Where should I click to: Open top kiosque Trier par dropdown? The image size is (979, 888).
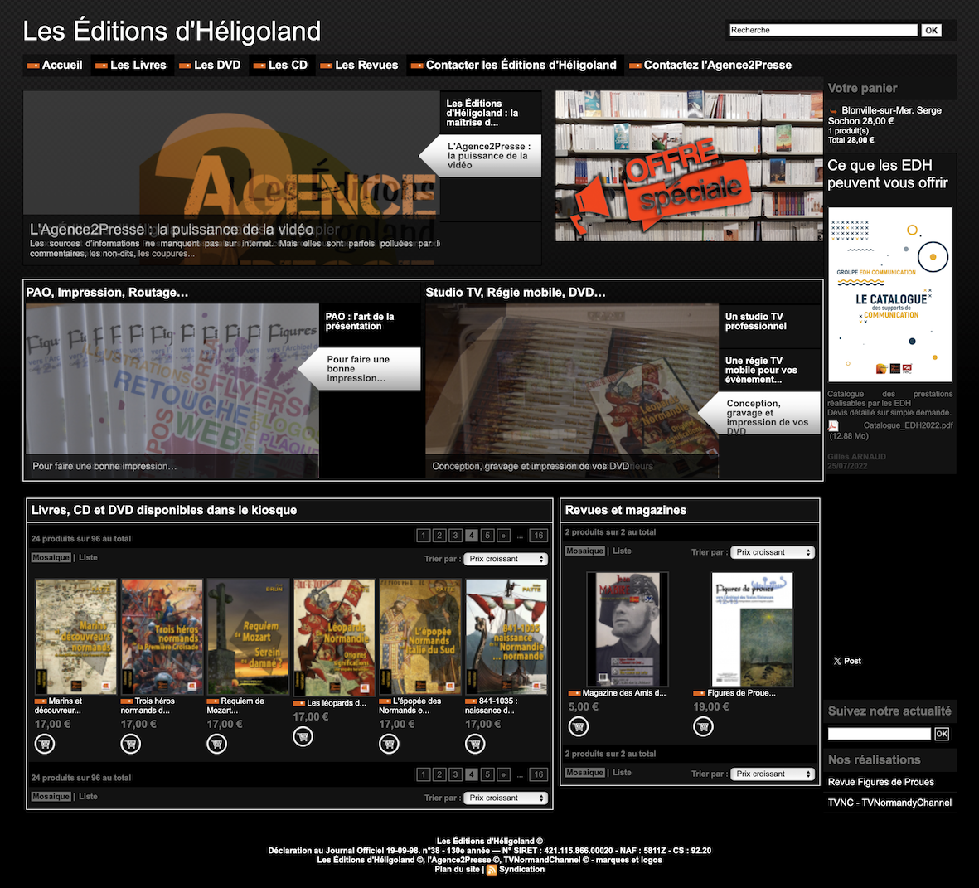(506, 559)
